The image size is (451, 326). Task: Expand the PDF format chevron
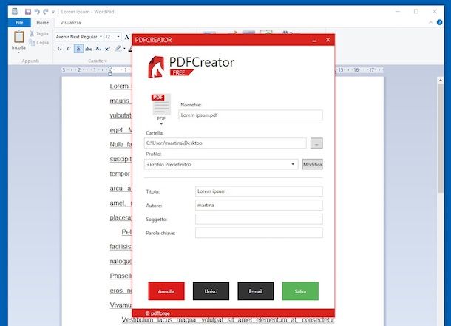[161, 123]
